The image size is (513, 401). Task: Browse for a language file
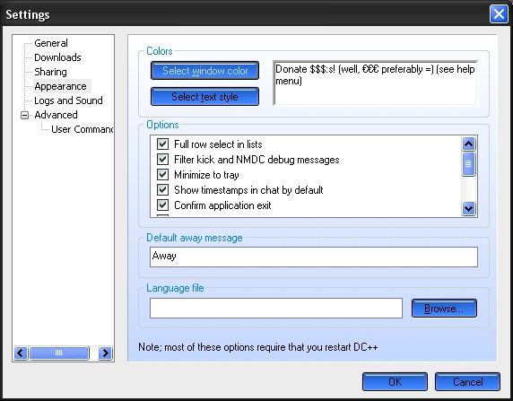[x=444, y=309]
